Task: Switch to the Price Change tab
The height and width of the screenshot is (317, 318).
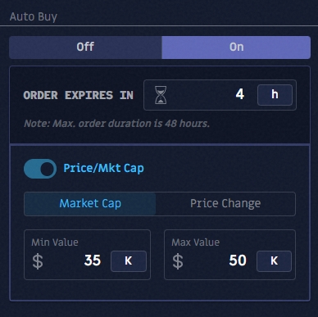Action: pos(225,204)
